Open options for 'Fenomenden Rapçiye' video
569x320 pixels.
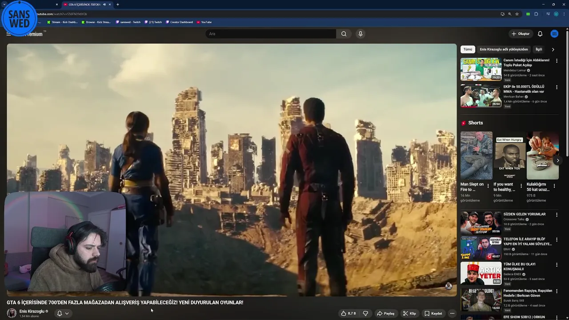click(x=557, y=291)
